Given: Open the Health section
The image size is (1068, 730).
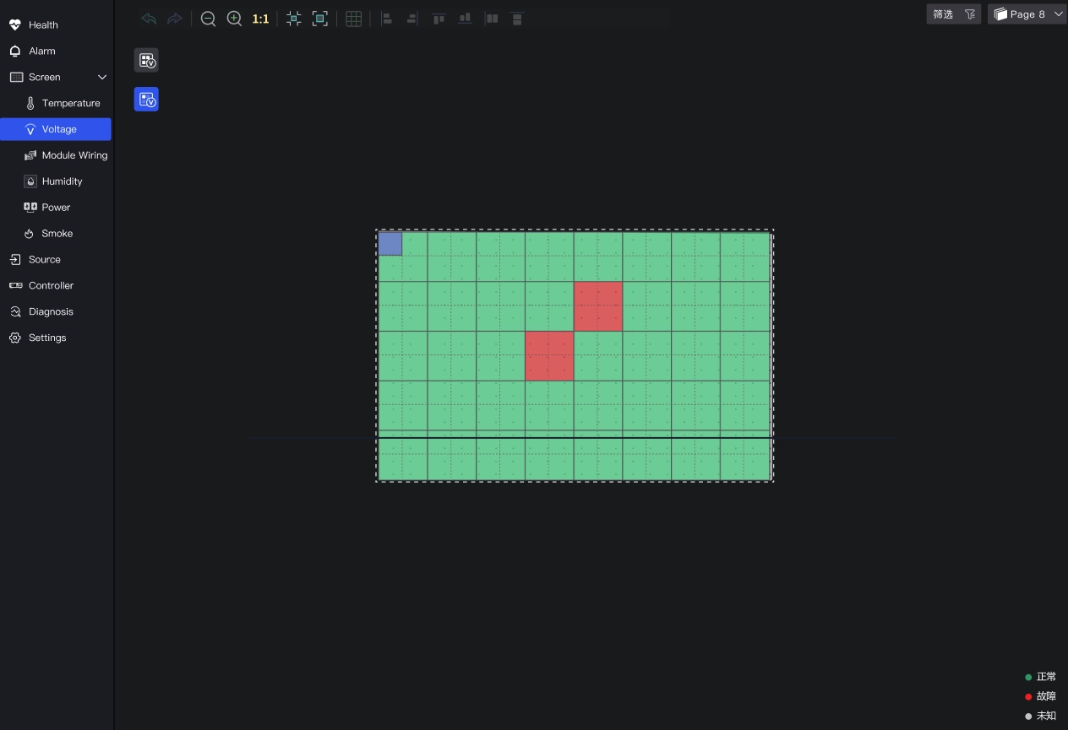Looking at the screenshot, I should point(43,25).
